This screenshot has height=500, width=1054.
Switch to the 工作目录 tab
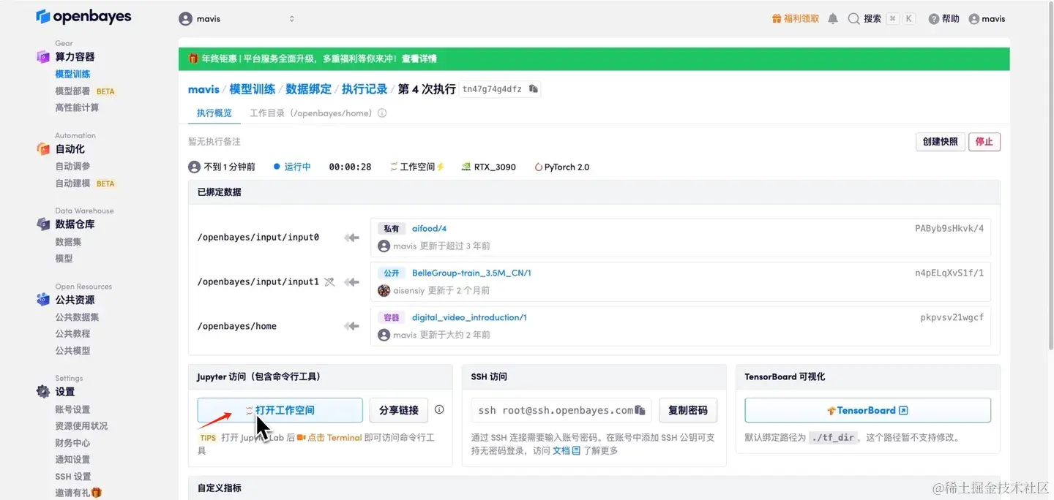tap(311, 113)
